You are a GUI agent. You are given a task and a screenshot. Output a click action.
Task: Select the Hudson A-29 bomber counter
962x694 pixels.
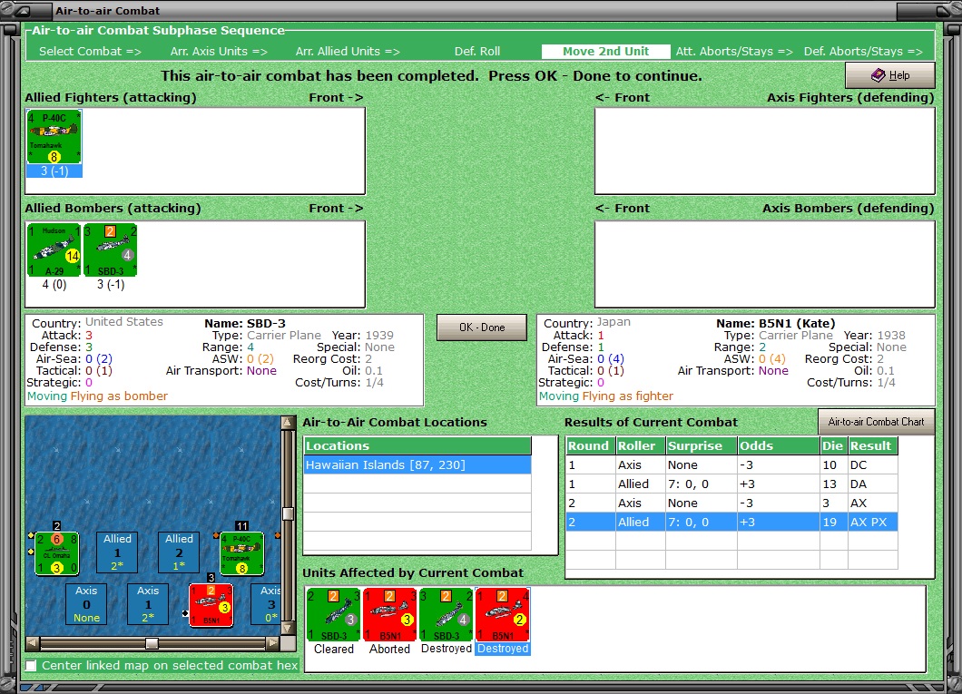(x=54, y=249)
